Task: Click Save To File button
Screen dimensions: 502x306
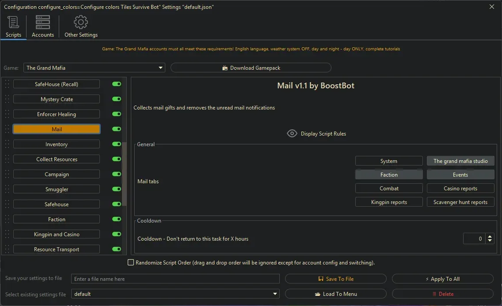Action: pos(335,279)
